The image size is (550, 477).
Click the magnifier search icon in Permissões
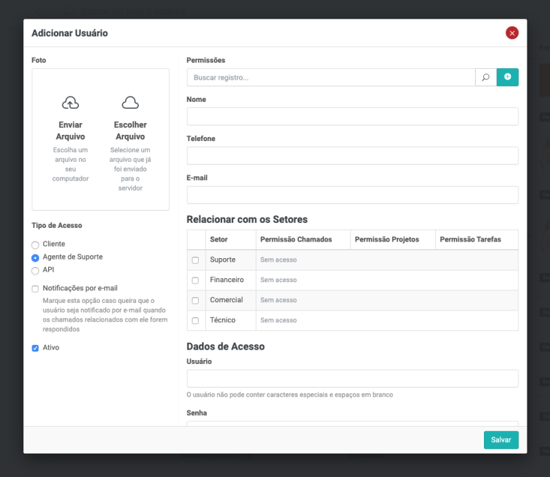485,78
